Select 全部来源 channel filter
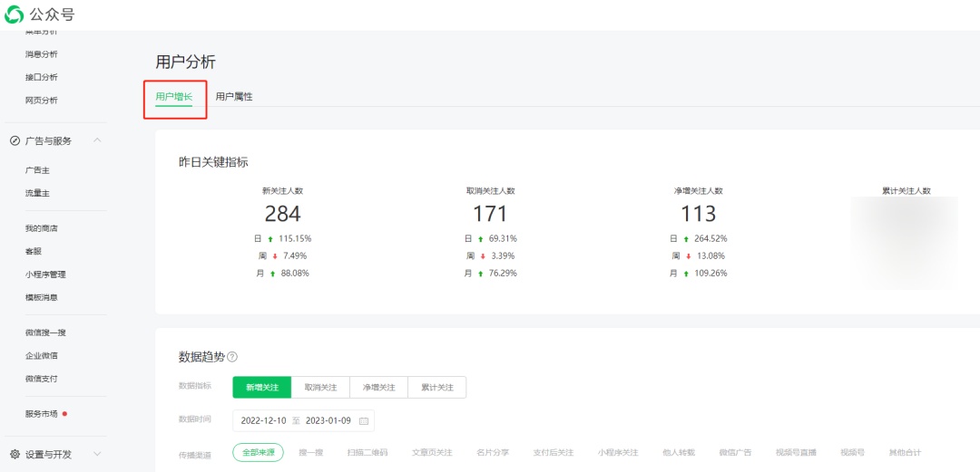This screenshot has height=472, width=980. coord(258,452)
